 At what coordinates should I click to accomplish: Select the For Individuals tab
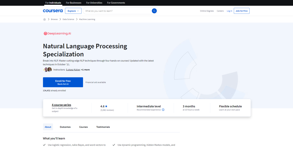(53, 3)
